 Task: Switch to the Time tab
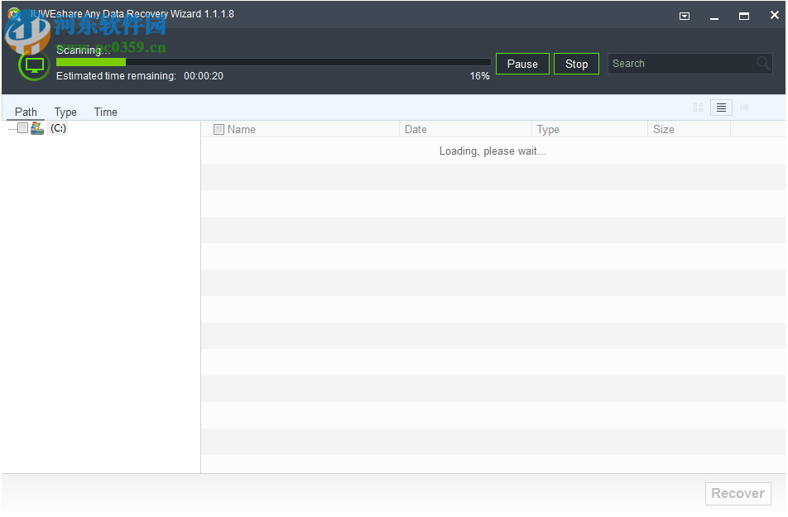pyautogui.click(x=105, y=112)
